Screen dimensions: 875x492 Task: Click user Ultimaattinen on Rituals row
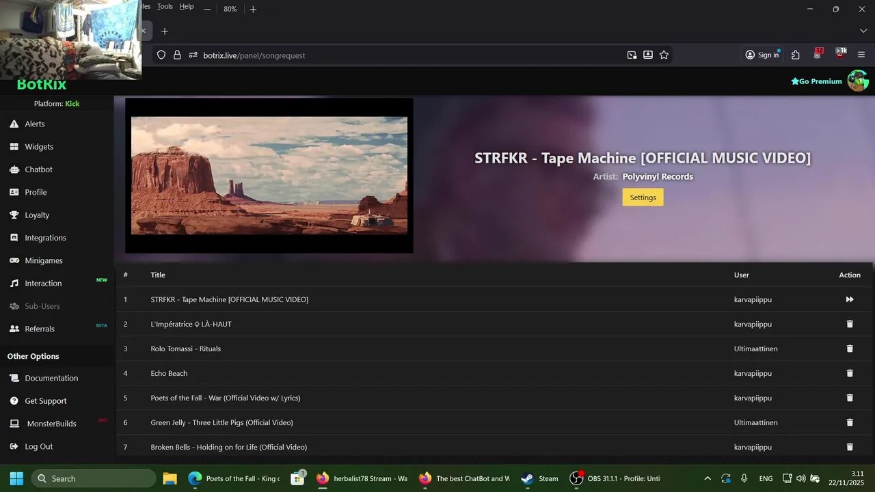[x=755, y=348]
